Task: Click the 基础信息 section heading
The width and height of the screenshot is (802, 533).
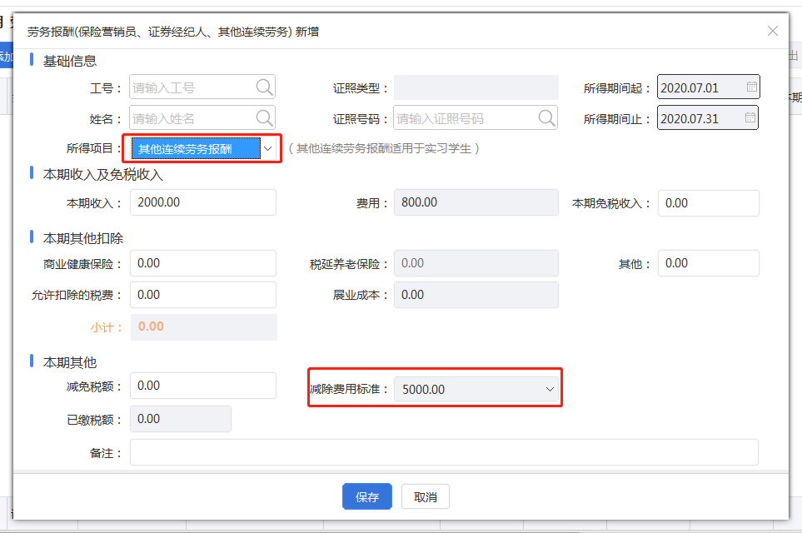Action: click(x=70, y=62)
